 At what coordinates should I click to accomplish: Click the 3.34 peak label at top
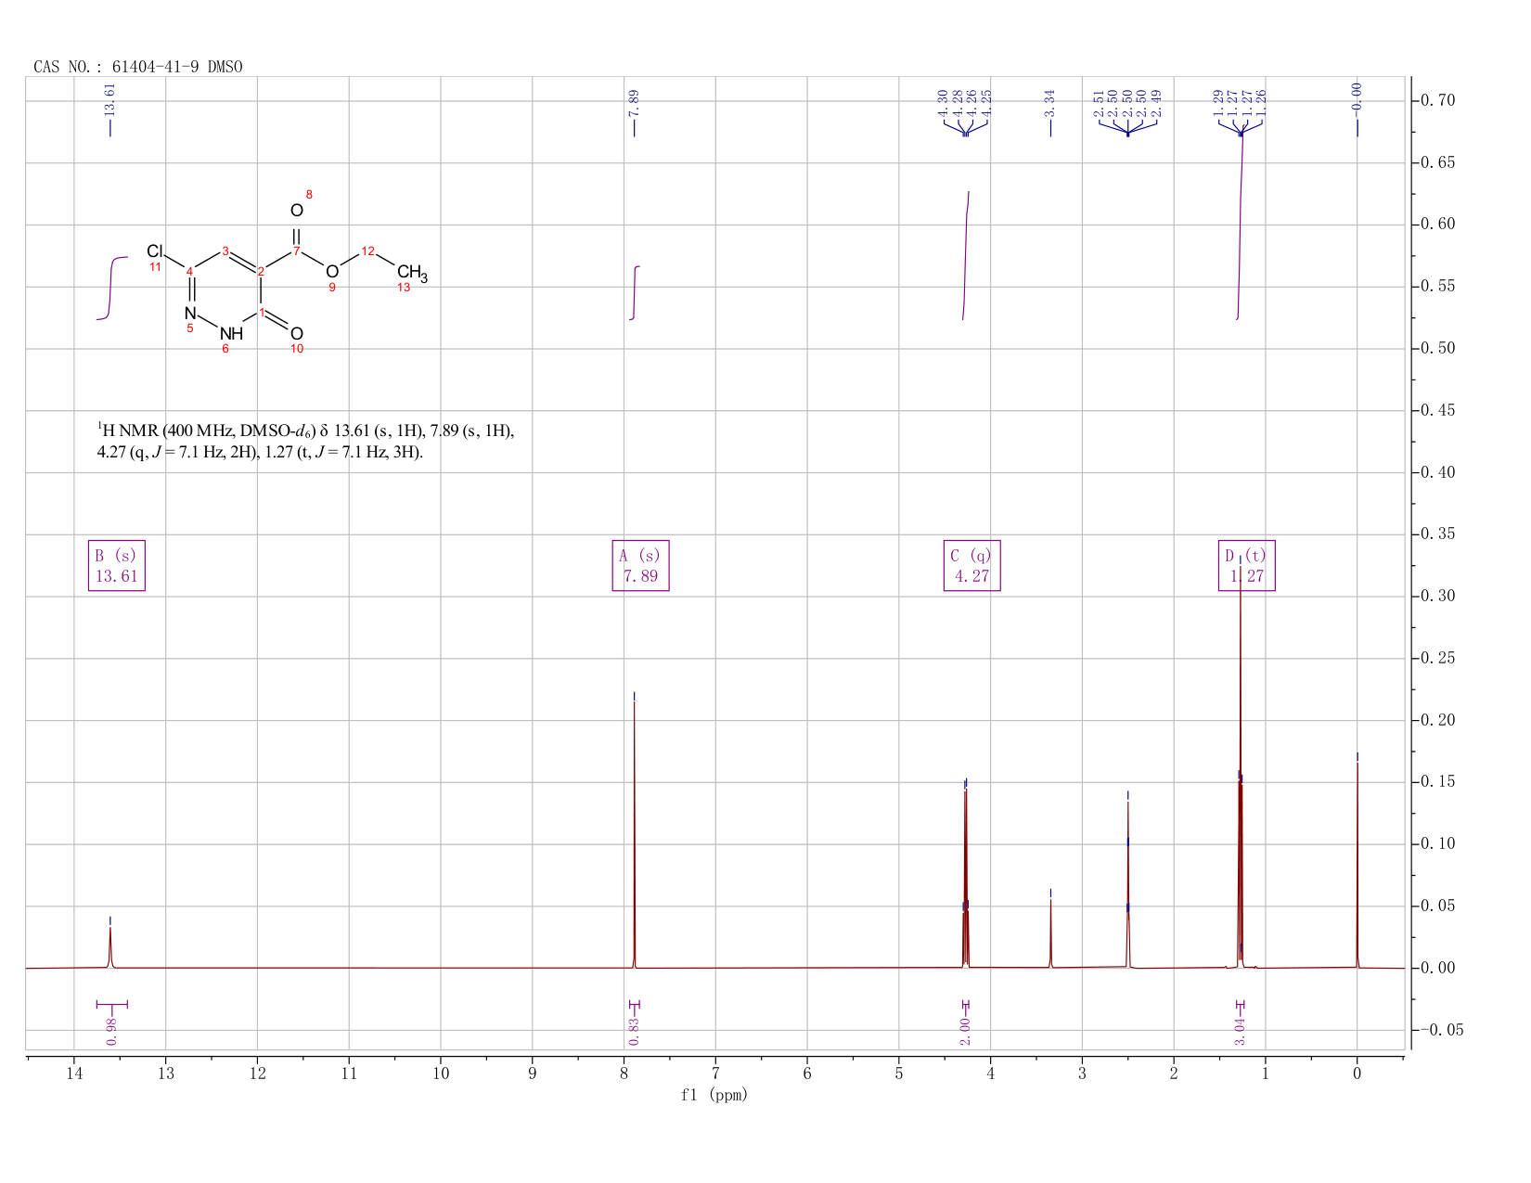coord(1050,102)
